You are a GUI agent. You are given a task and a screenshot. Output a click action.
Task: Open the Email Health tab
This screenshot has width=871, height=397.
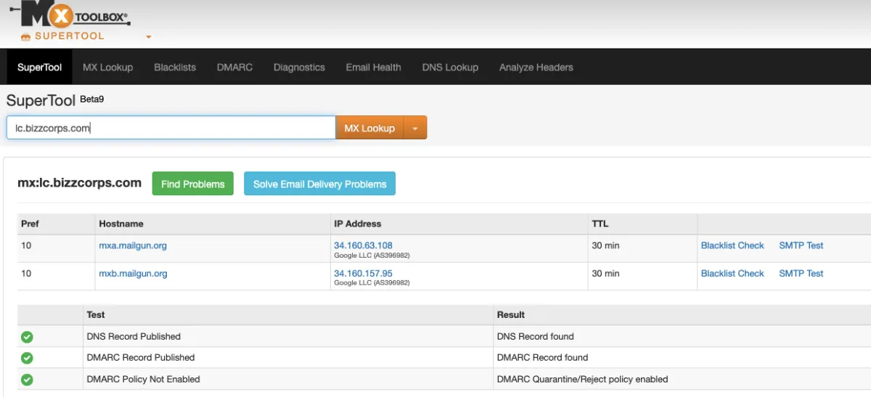tap(373, 67)
